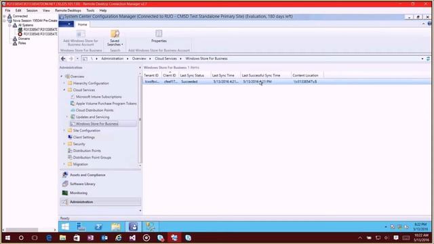Collapse the Overview tree node
The height and width of the screenshot is (244, 434).
62,77
